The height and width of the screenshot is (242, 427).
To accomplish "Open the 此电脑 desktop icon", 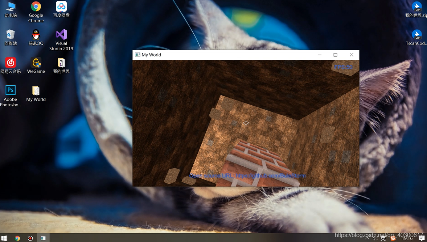I will coord(11,9).
